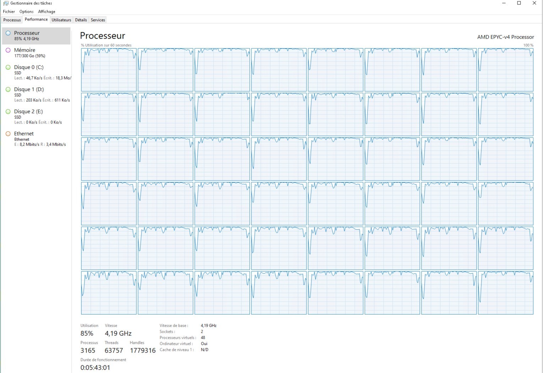The height and width of the screenshot is (373, 543).
Task: Click the AMD EPYC-v4 Processor label
Action: point(505,37)
